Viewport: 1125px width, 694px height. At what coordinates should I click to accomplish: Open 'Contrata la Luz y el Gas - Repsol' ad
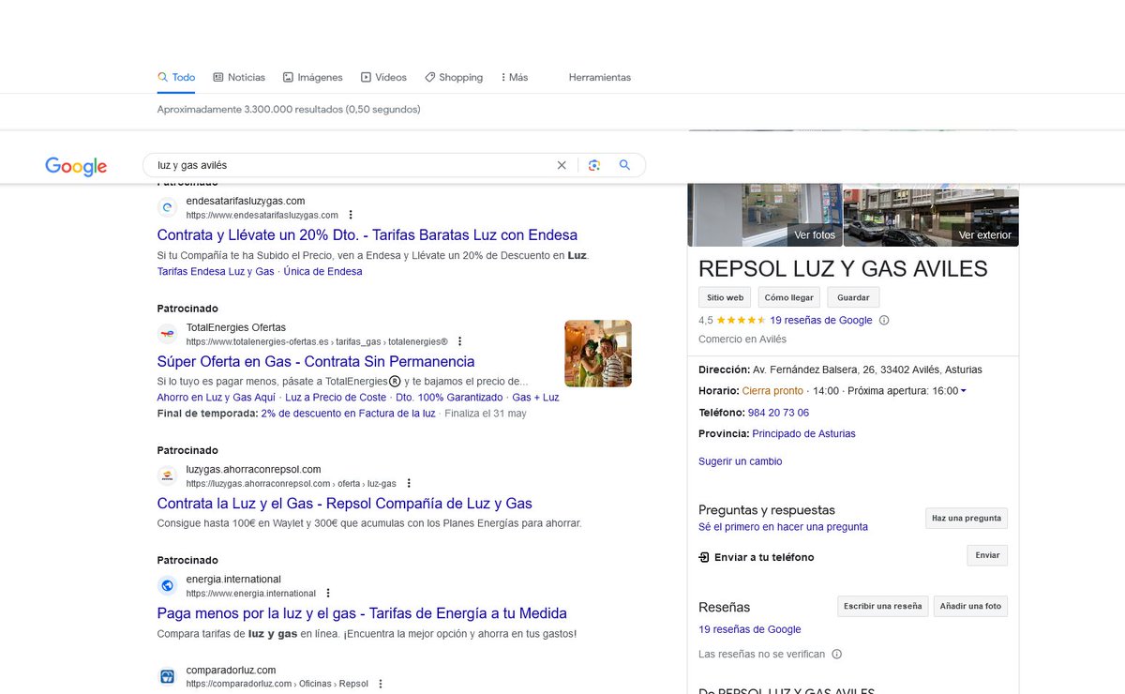pyautogui.click(x=344, y=504)
